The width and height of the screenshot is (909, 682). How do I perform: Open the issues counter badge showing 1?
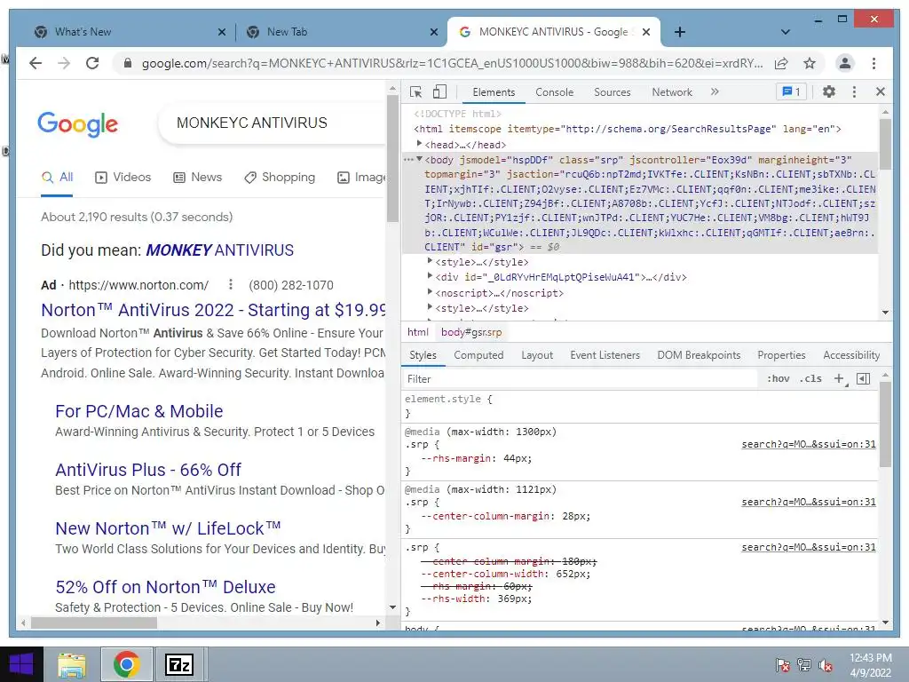tap(791, 91)
